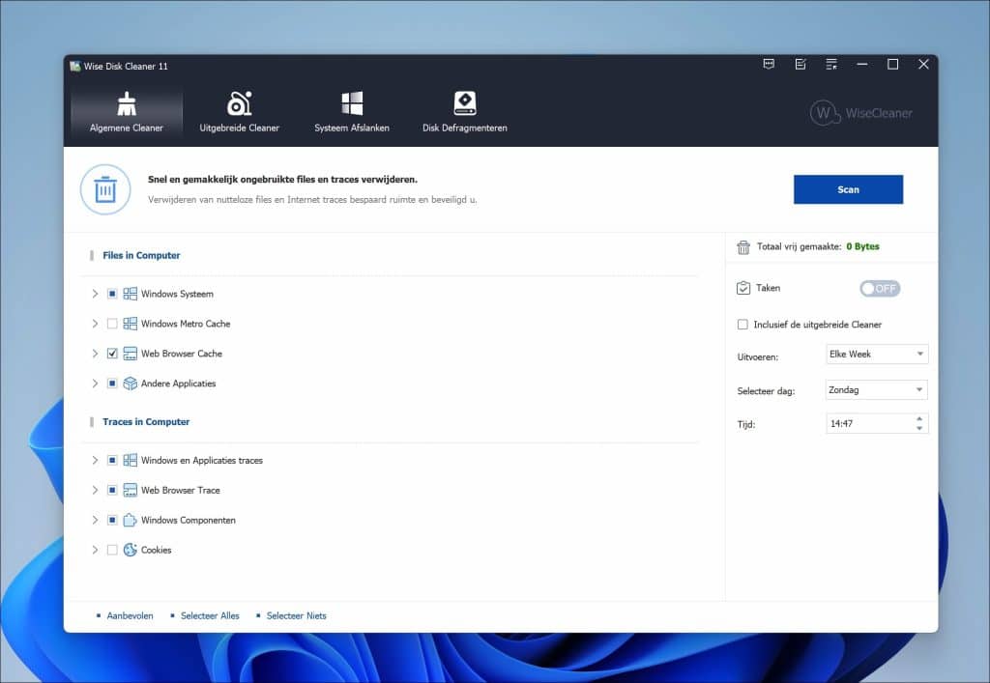Click the Aanbevolen link
990x683 pixels.
(130, 616)
